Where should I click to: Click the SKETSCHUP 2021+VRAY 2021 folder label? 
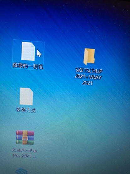tap(88, 77)
